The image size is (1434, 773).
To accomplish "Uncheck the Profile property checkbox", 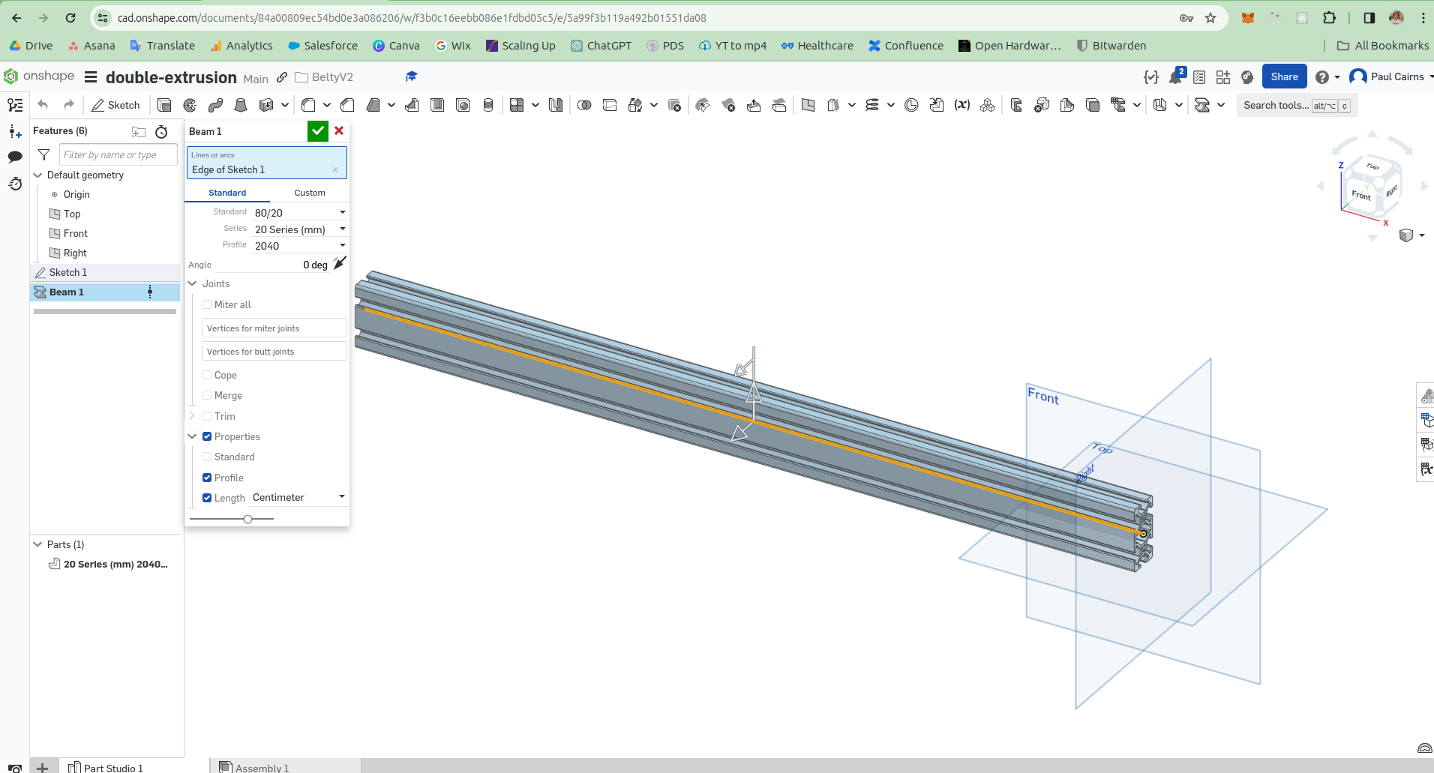I will tap(207, 478).
